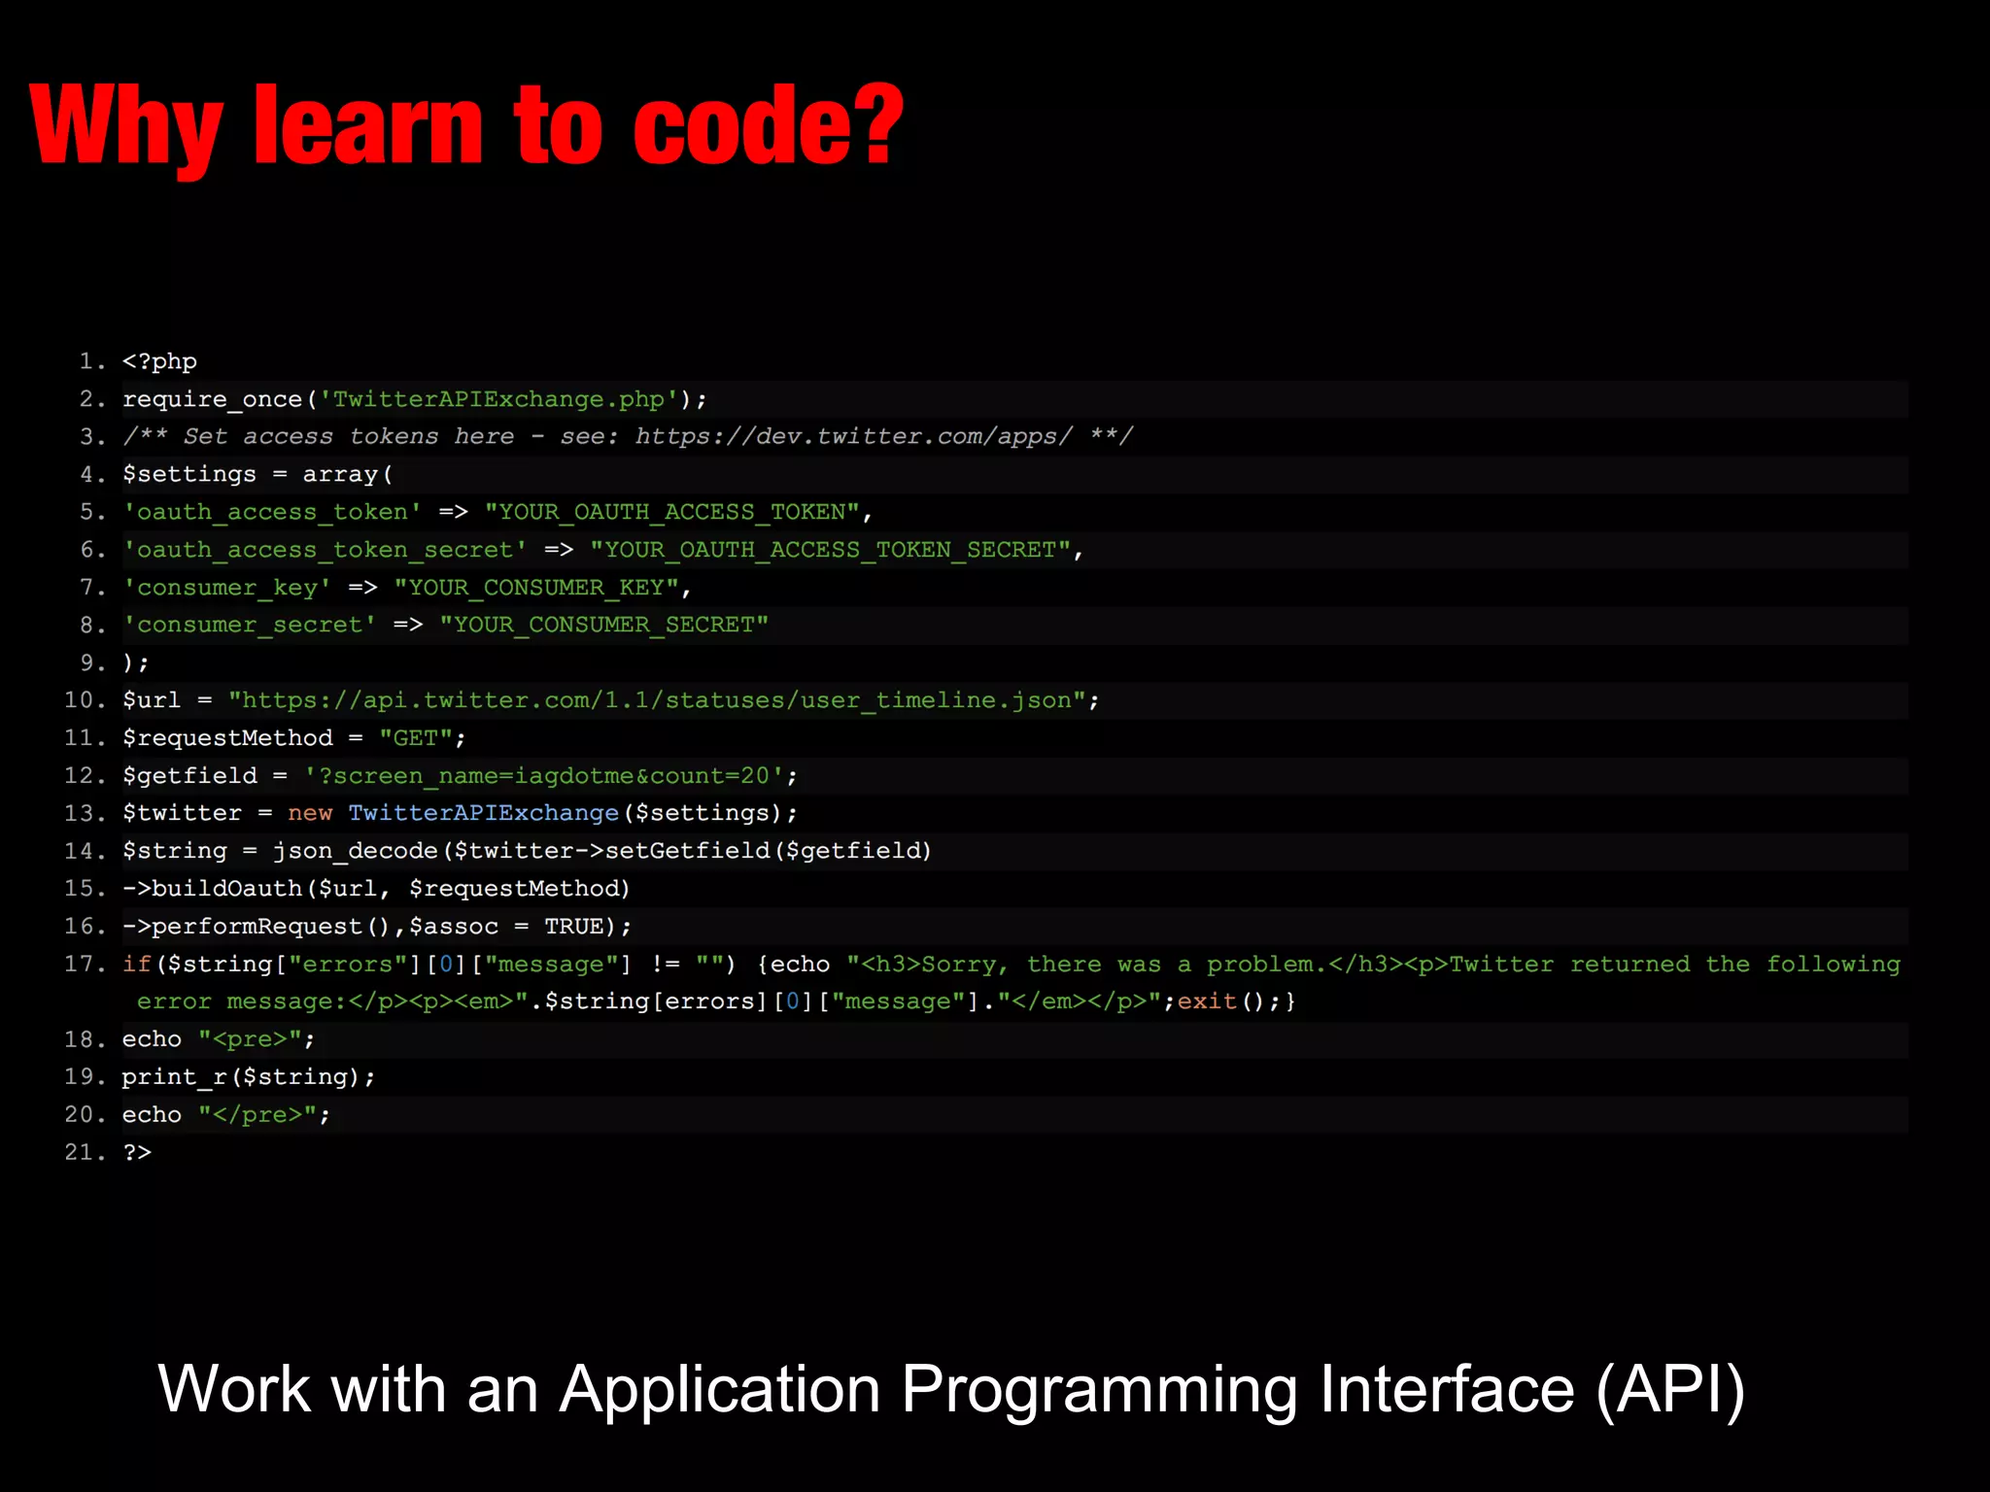Click 'json_decode' on line 14
Viewport: 1990px width, 1492px height.
355,851
